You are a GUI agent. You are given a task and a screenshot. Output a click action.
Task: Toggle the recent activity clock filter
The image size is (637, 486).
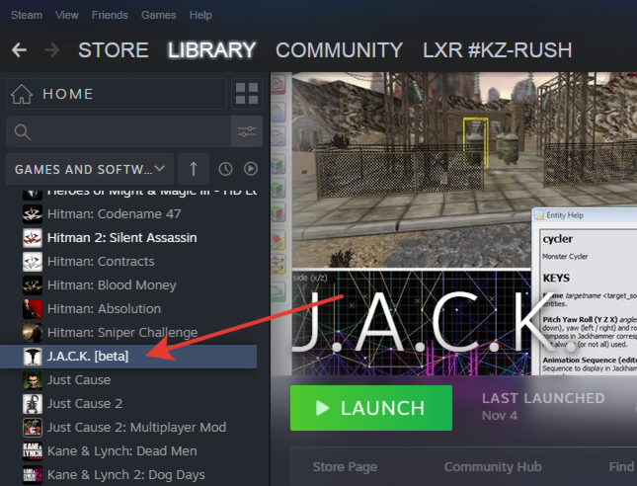pos(225,169)
